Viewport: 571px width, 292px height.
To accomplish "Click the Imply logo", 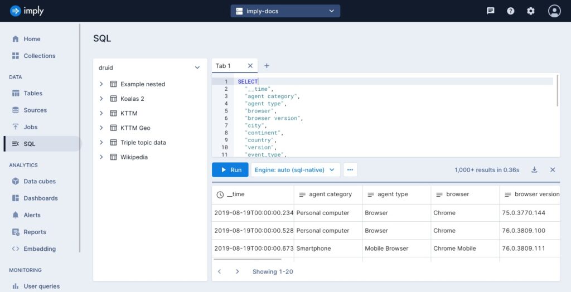I will [27, 11].
